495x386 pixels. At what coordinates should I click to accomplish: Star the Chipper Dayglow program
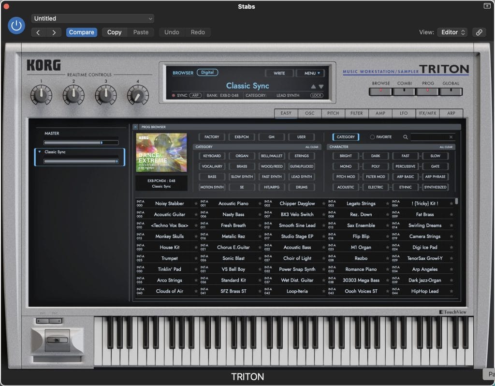tap(323, 204)
